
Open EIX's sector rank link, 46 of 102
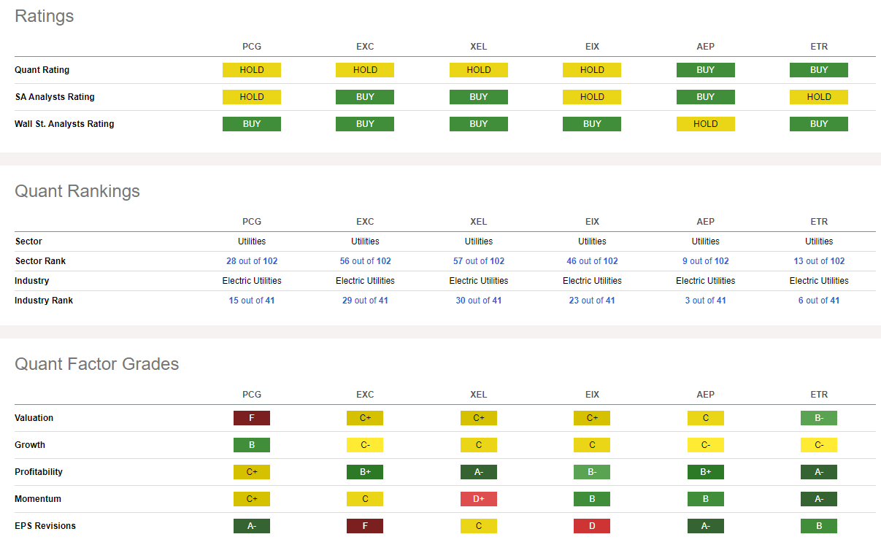[x=592, y=261]
